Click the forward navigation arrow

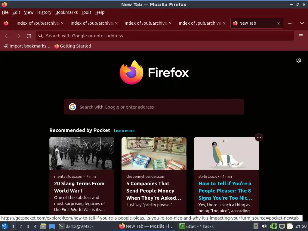click(18, 36)
